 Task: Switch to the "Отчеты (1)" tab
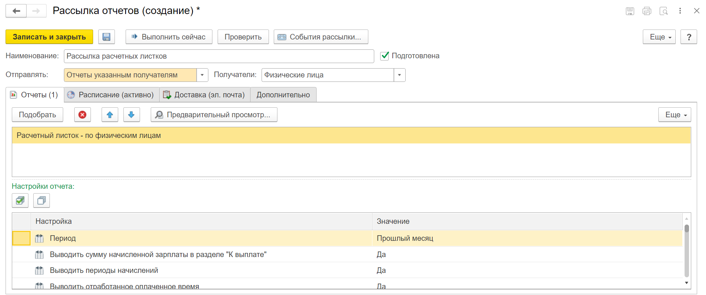35,95
